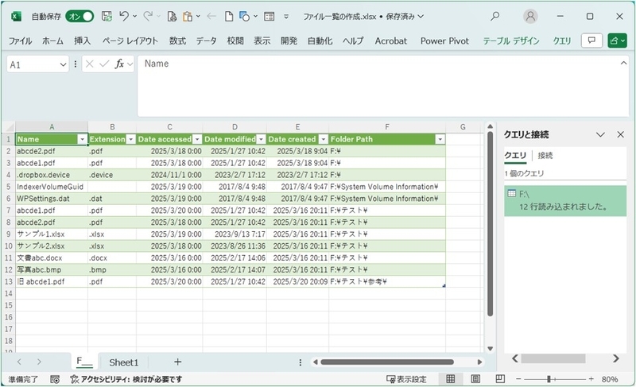Click the Undo arrow icon
This screenshot has height=387, width=636.
124,16
